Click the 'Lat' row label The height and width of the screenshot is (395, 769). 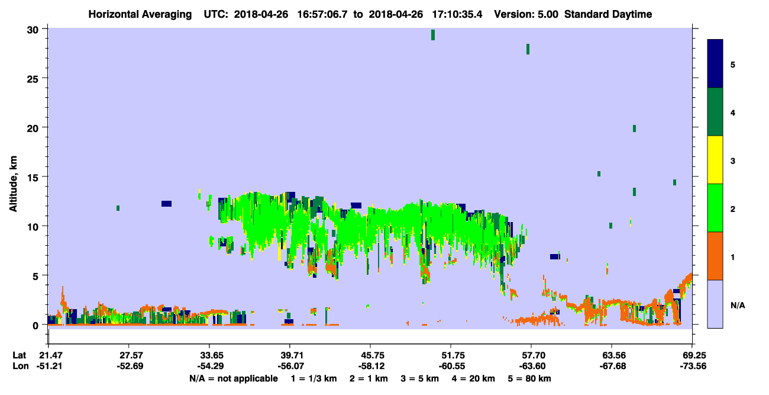click(x=19, y=355)
